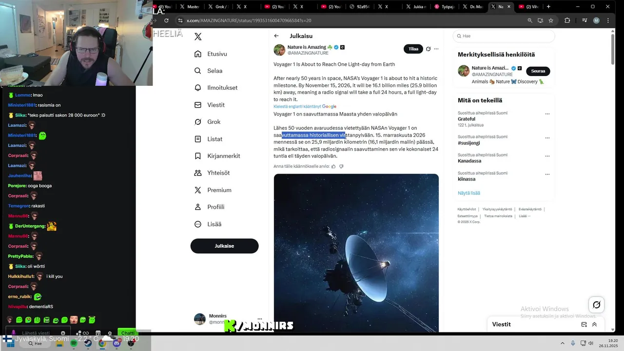Open the post's three-dot options menu
The width and height of the screenshot is (624, 351).
pos(436,49)
